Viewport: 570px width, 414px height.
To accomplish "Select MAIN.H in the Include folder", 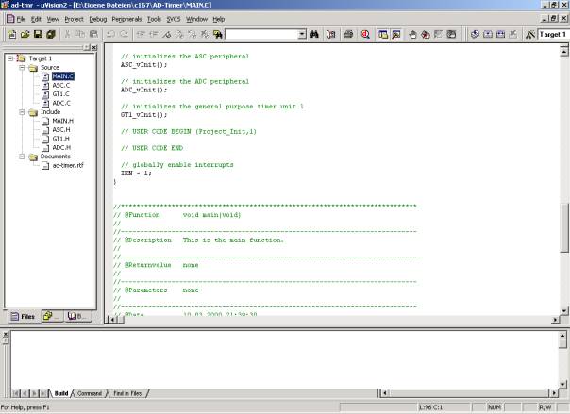I will [x=63, y=121].
